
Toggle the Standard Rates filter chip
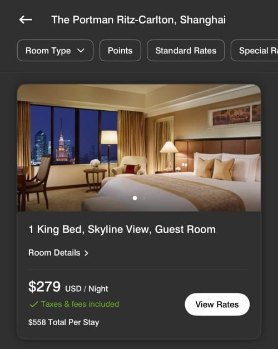click(x=186, y=50)
